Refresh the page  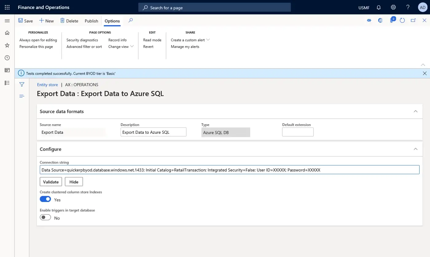402,21
